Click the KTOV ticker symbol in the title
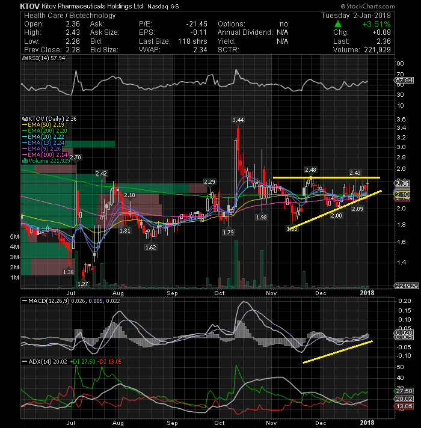The height and width of the screenshot is (428, 421). click(x=30, y=6)
